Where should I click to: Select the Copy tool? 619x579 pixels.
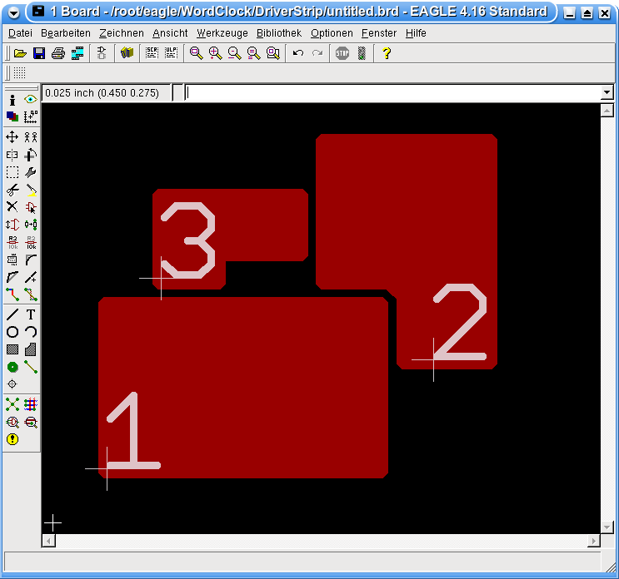tap(30, 137)
